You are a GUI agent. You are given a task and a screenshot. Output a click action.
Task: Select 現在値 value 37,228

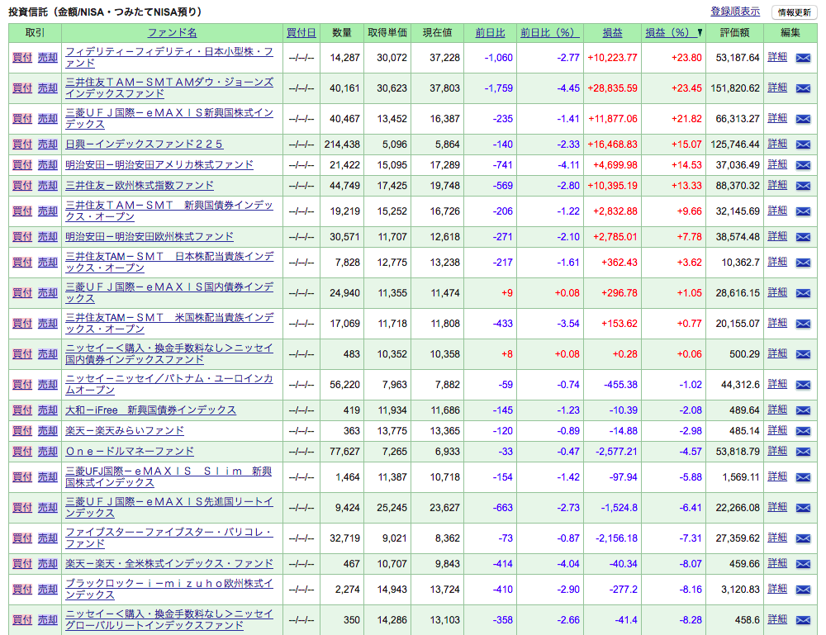[x=444, y=58]
